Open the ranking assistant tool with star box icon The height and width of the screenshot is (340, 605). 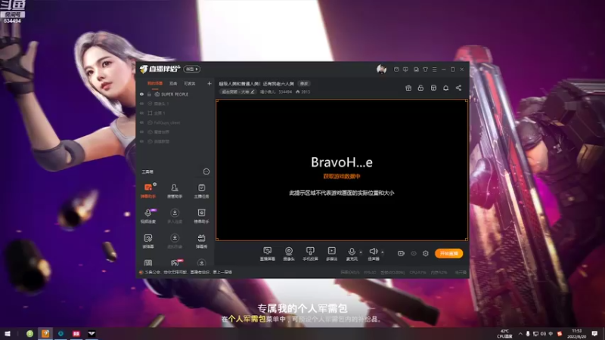pyautogui.click(x=201, y=215)
